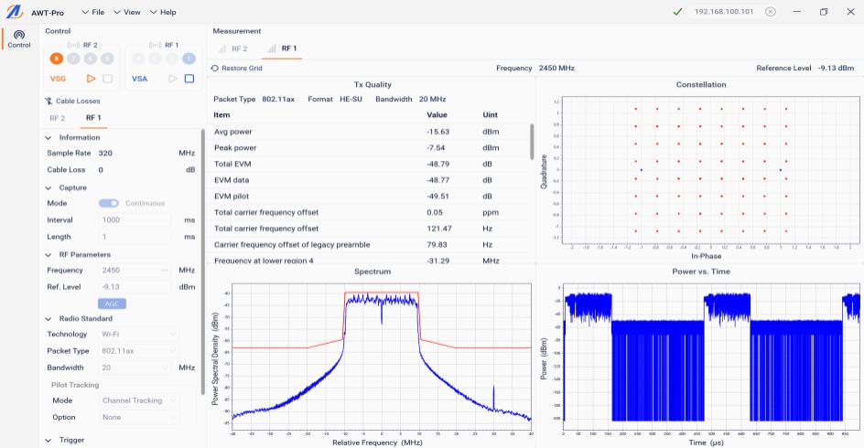Select blue port 1 under RF 1

click(189, 59)
